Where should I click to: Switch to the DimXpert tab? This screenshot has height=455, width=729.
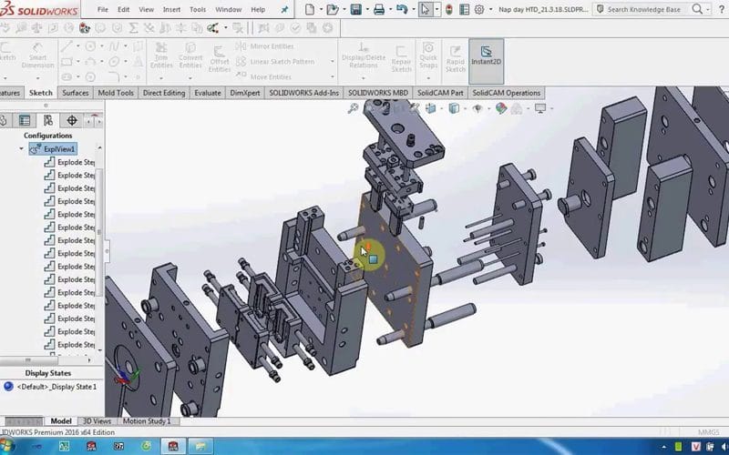click(x=245, y=93)
